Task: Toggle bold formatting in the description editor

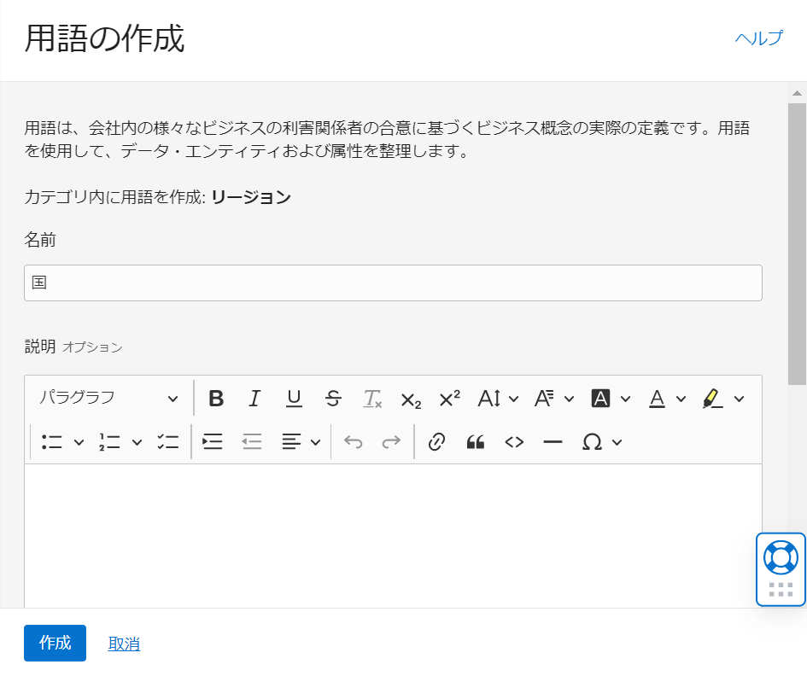Action: pos(216,399)
